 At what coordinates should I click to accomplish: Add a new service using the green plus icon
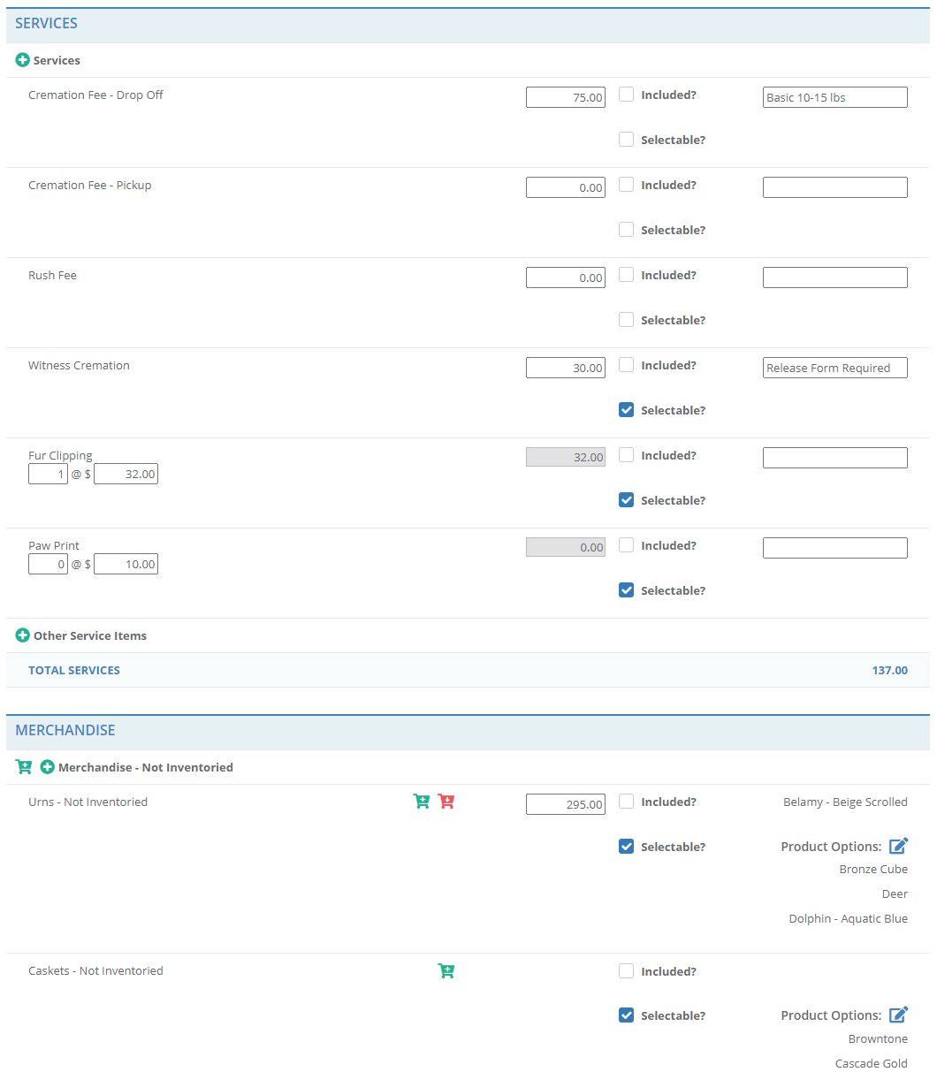[x=22, y=60]
